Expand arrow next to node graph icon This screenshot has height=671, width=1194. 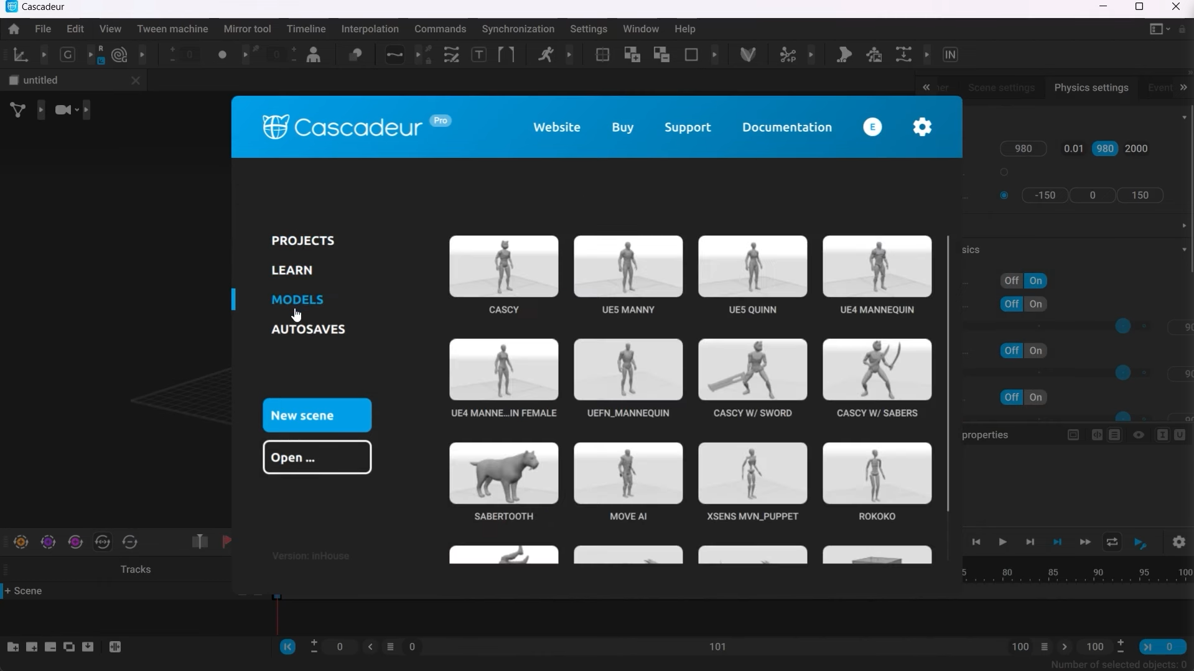(x=41, y=110)
